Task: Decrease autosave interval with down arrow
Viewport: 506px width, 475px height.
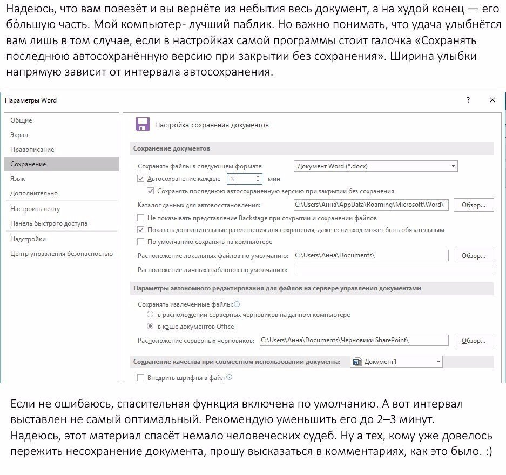Action: tap(258, 181)
